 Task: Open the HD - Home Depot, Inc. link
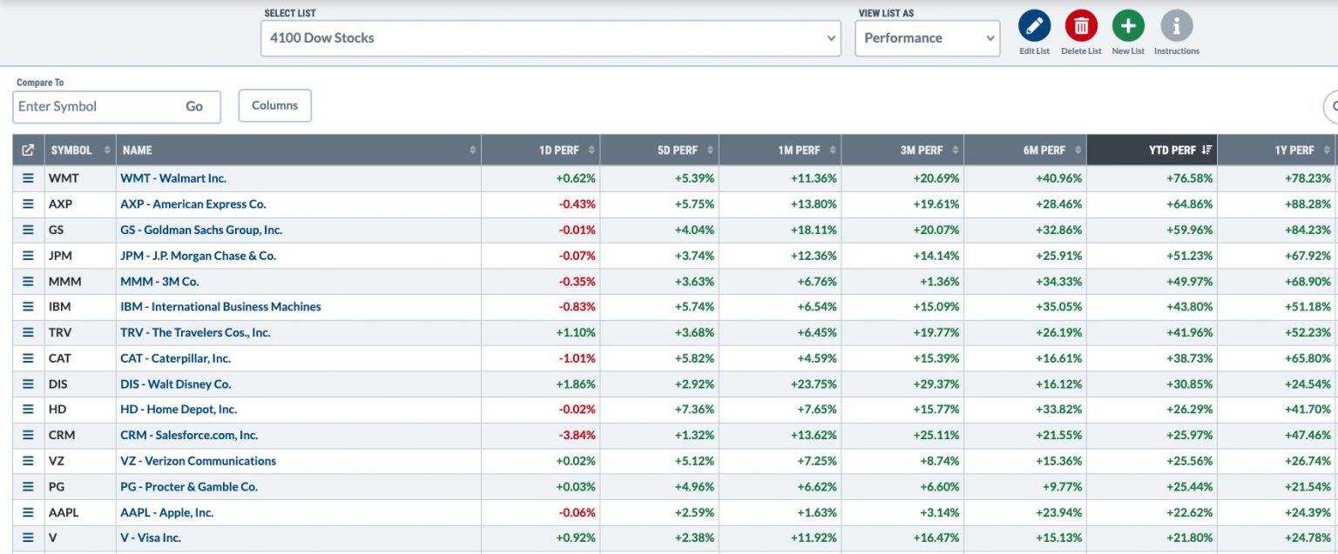point(179,410)
